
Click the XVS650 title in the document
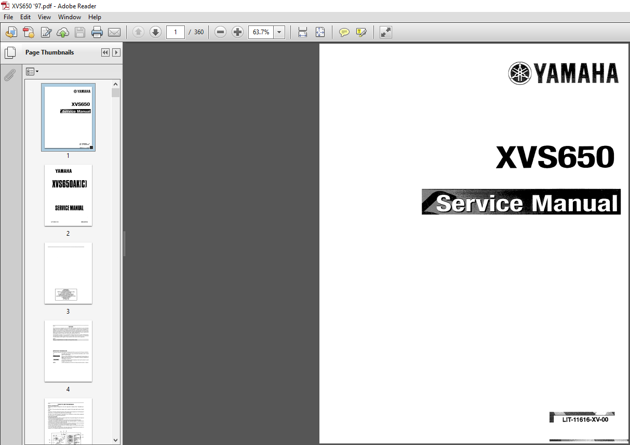555,157
